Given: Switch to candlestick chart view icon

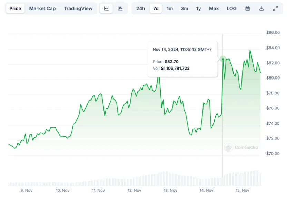Looking at the screenshot, I should click(x=120, y=9).
